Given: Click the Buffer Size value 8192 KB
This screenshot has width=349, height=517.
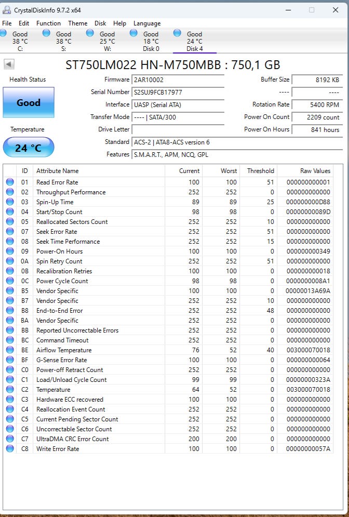Looking at the screenshot, I should pos(317,80).
